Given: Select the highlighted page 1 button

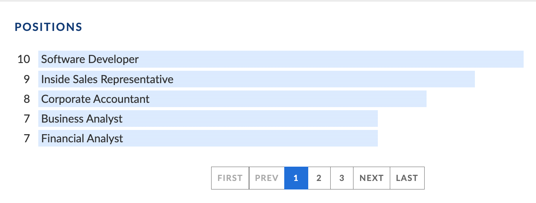Looking at the screenshot, I should 296,178.
